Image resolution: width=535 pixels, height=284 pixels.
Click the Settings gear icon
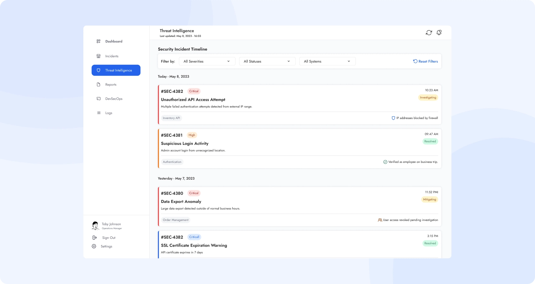[94, 246]
